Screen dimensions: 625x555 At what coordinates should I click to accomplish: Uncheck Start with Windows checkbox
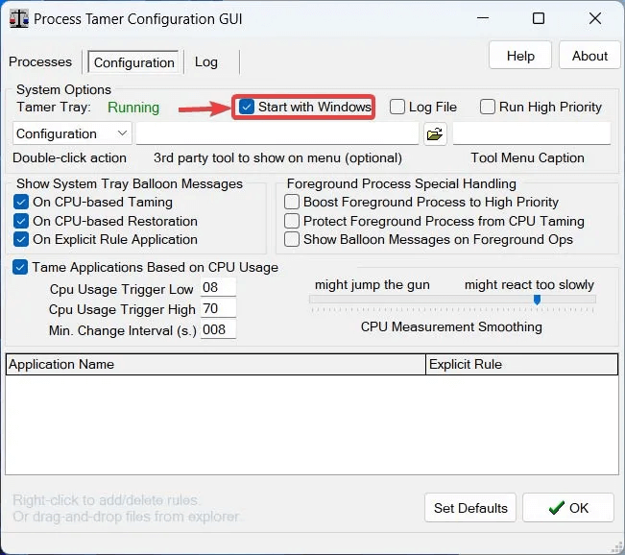(x=247, y=107)
